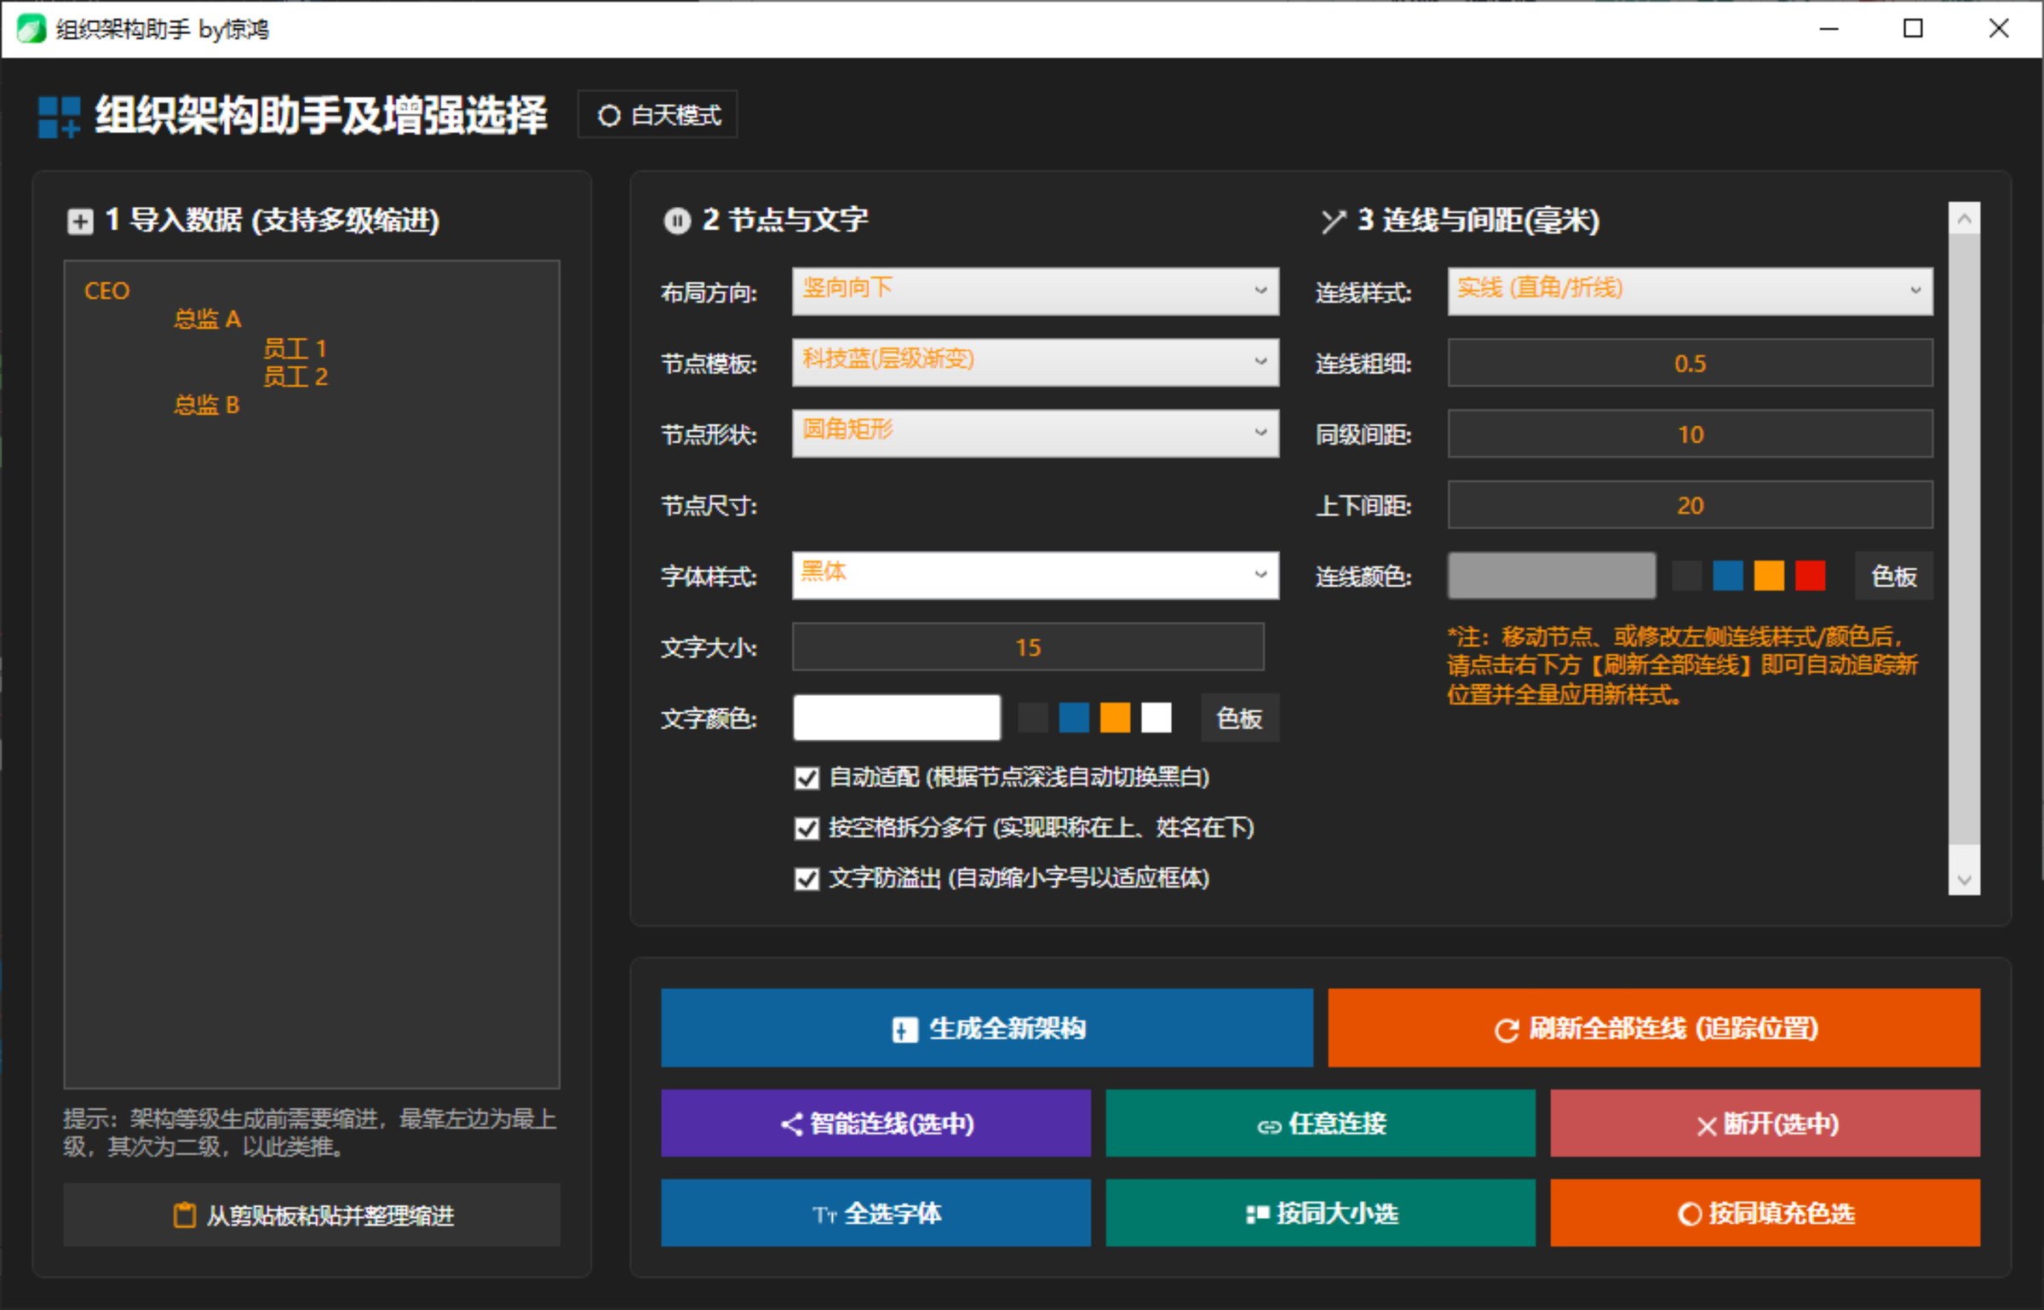The image size is (2044, 1310).
Task: Click the plus icon beside section 1 导入数据
Action: point(80,221)
